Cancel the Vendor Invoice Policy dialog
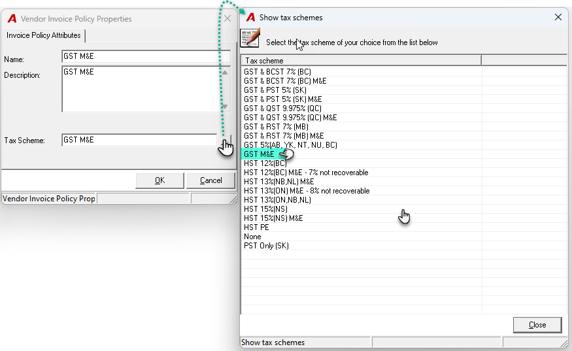Screen dimensions: 572x351 211,180
